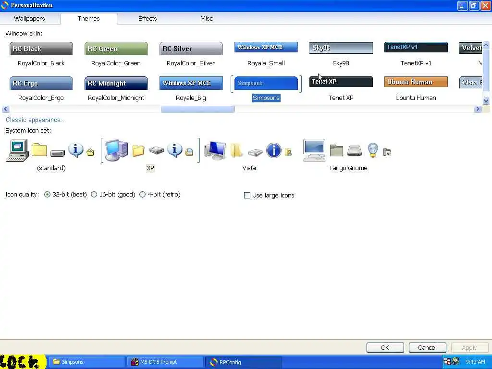Image resolution: width=492 pixels, height=369 pixels.
Task: Click the standard set folder icon
Action: click(x=39, y=150)
